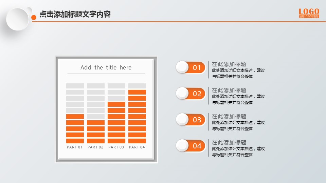Toggle the switch numbered 03
The height and width of the screenshot is (183, 326).
[191, 120]
